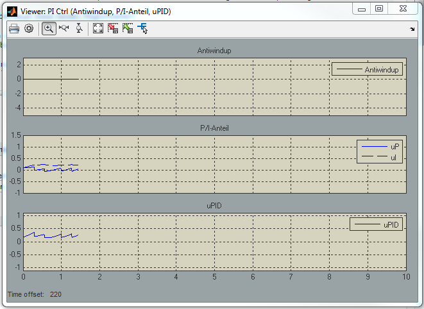424x309 pixels.
Task: Click the Antiwindup plot title
Action: tap(214, 51)
